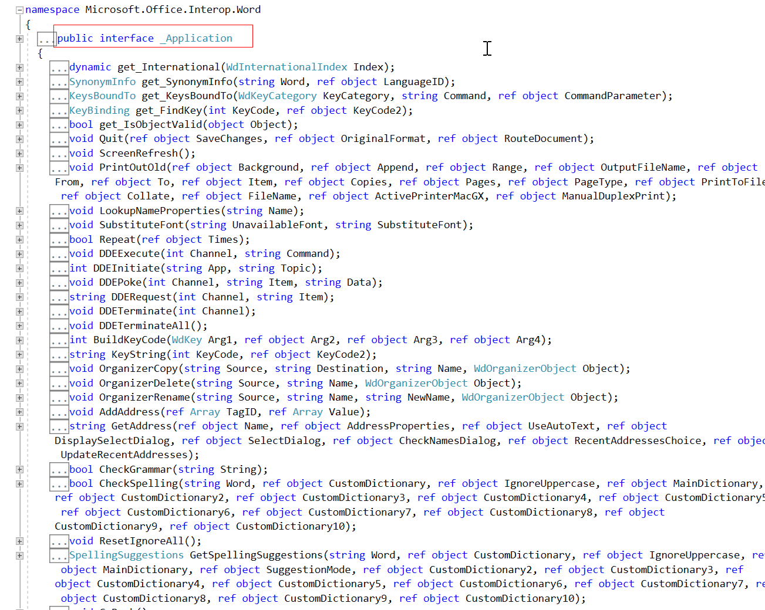Expand the collapsed comment box before CheckGrammar
The height and width of the screenshot is (610, 765).
59,469
